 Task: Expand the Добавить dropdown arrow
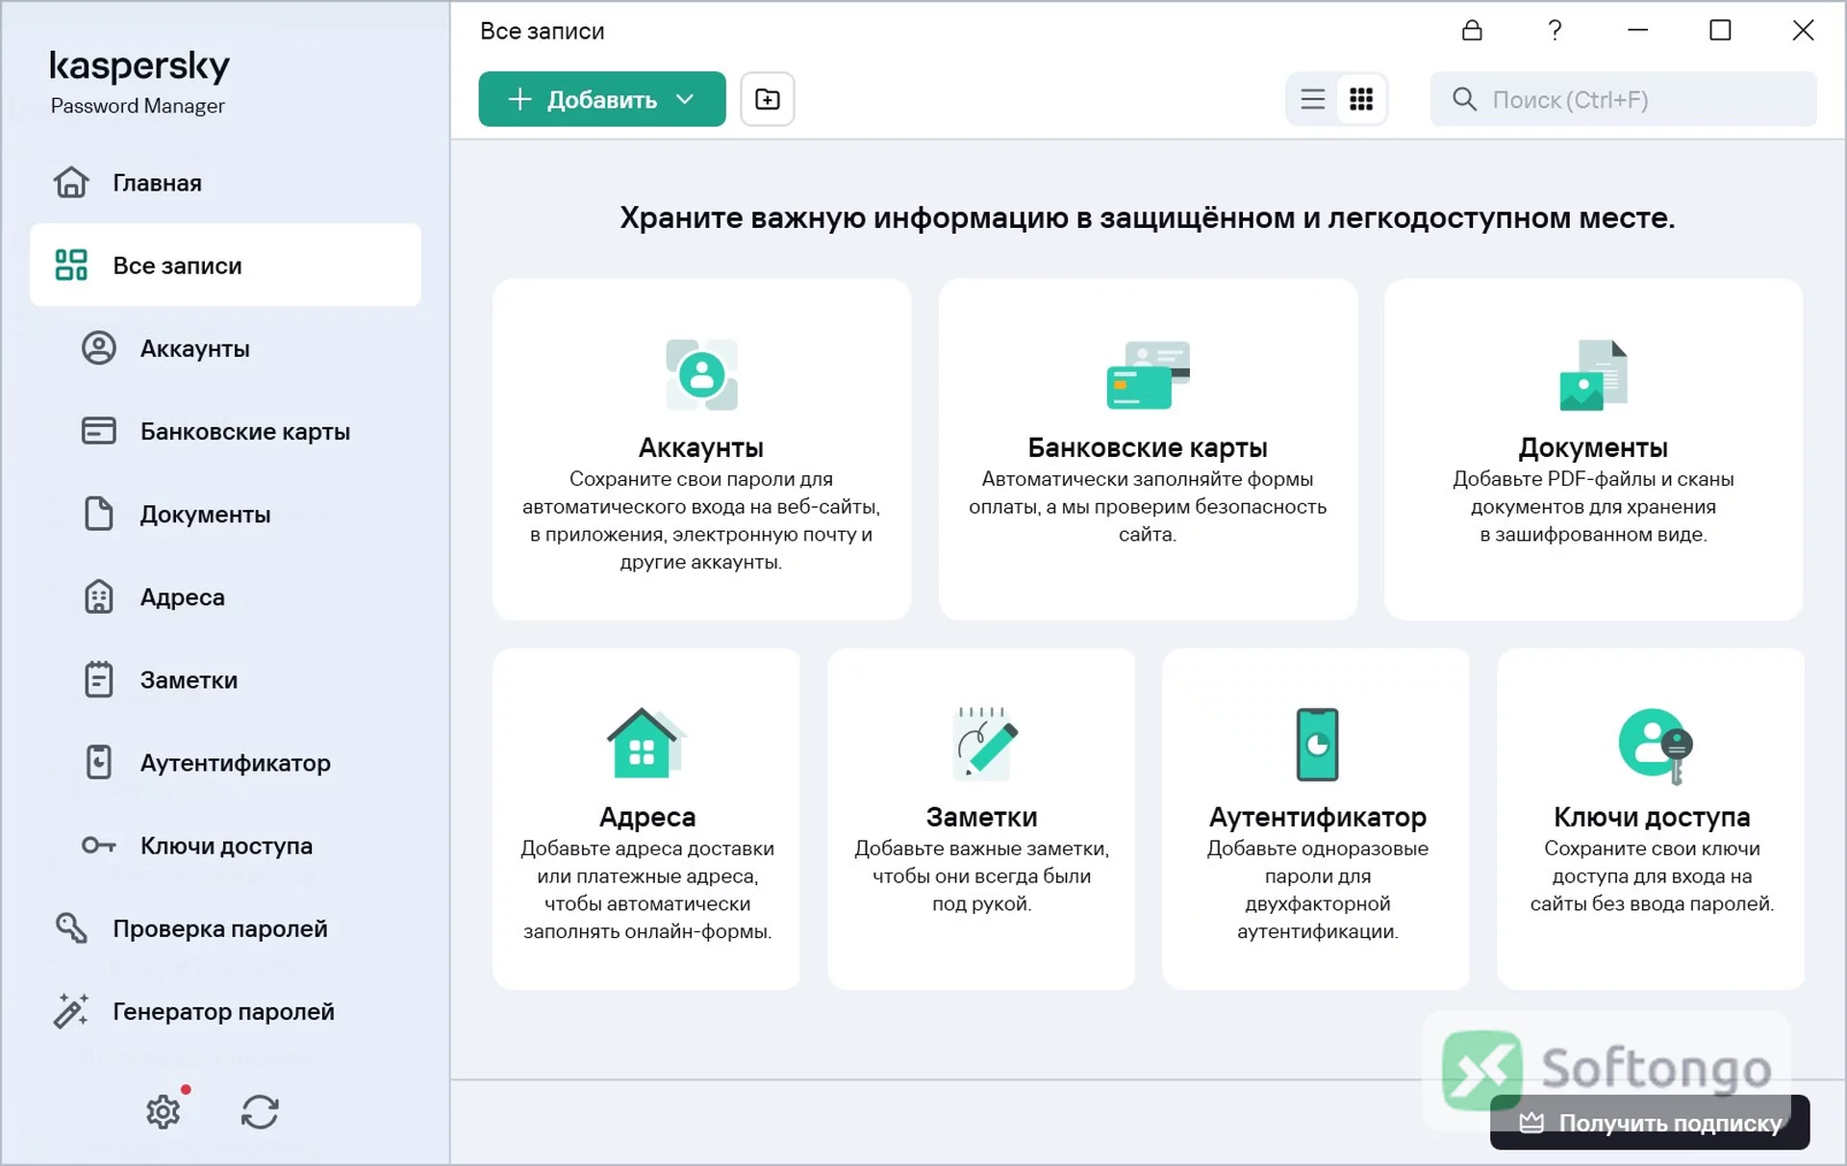click(685, 99)
